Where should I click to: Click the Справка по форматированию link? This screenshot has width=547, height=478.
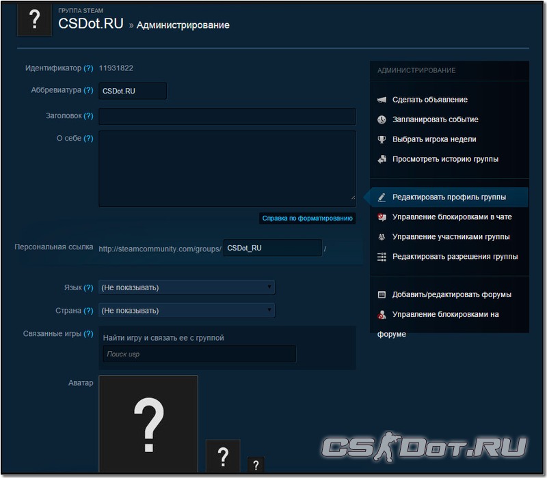pyautogui.click(x=307, y=219)
